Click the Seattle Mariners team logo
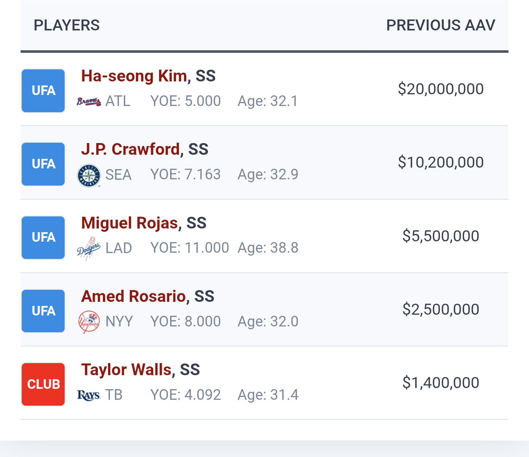The image size is (529, 457). [89, 175]
